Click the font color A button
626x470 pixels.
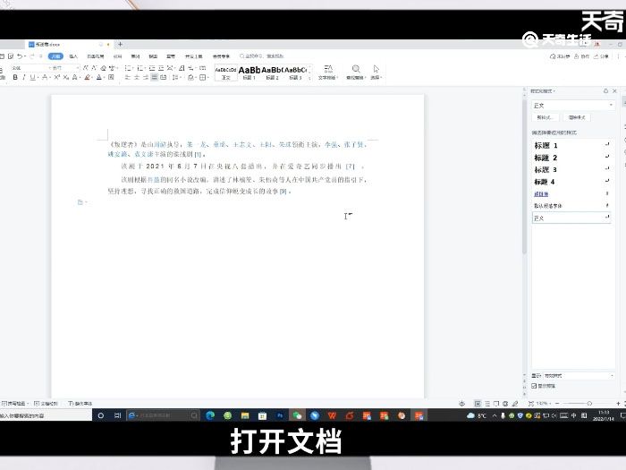click(99, 77)
